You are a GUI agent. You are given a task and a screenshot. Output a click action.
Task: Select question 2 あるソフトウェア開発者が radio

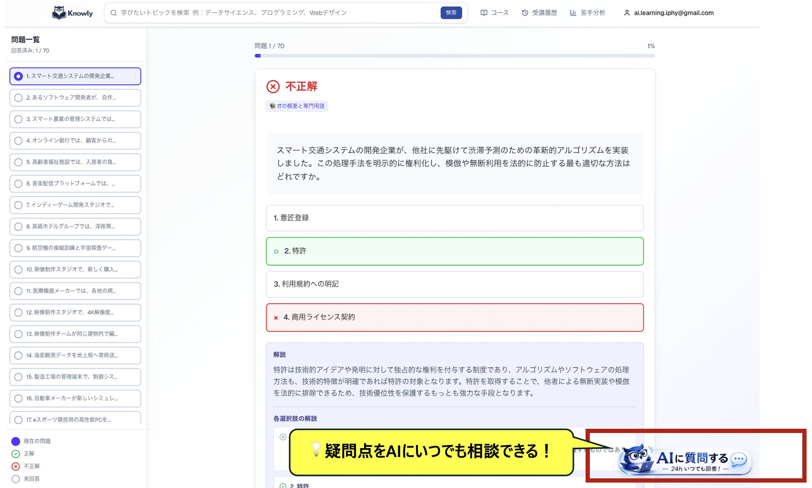pos(18,98)
